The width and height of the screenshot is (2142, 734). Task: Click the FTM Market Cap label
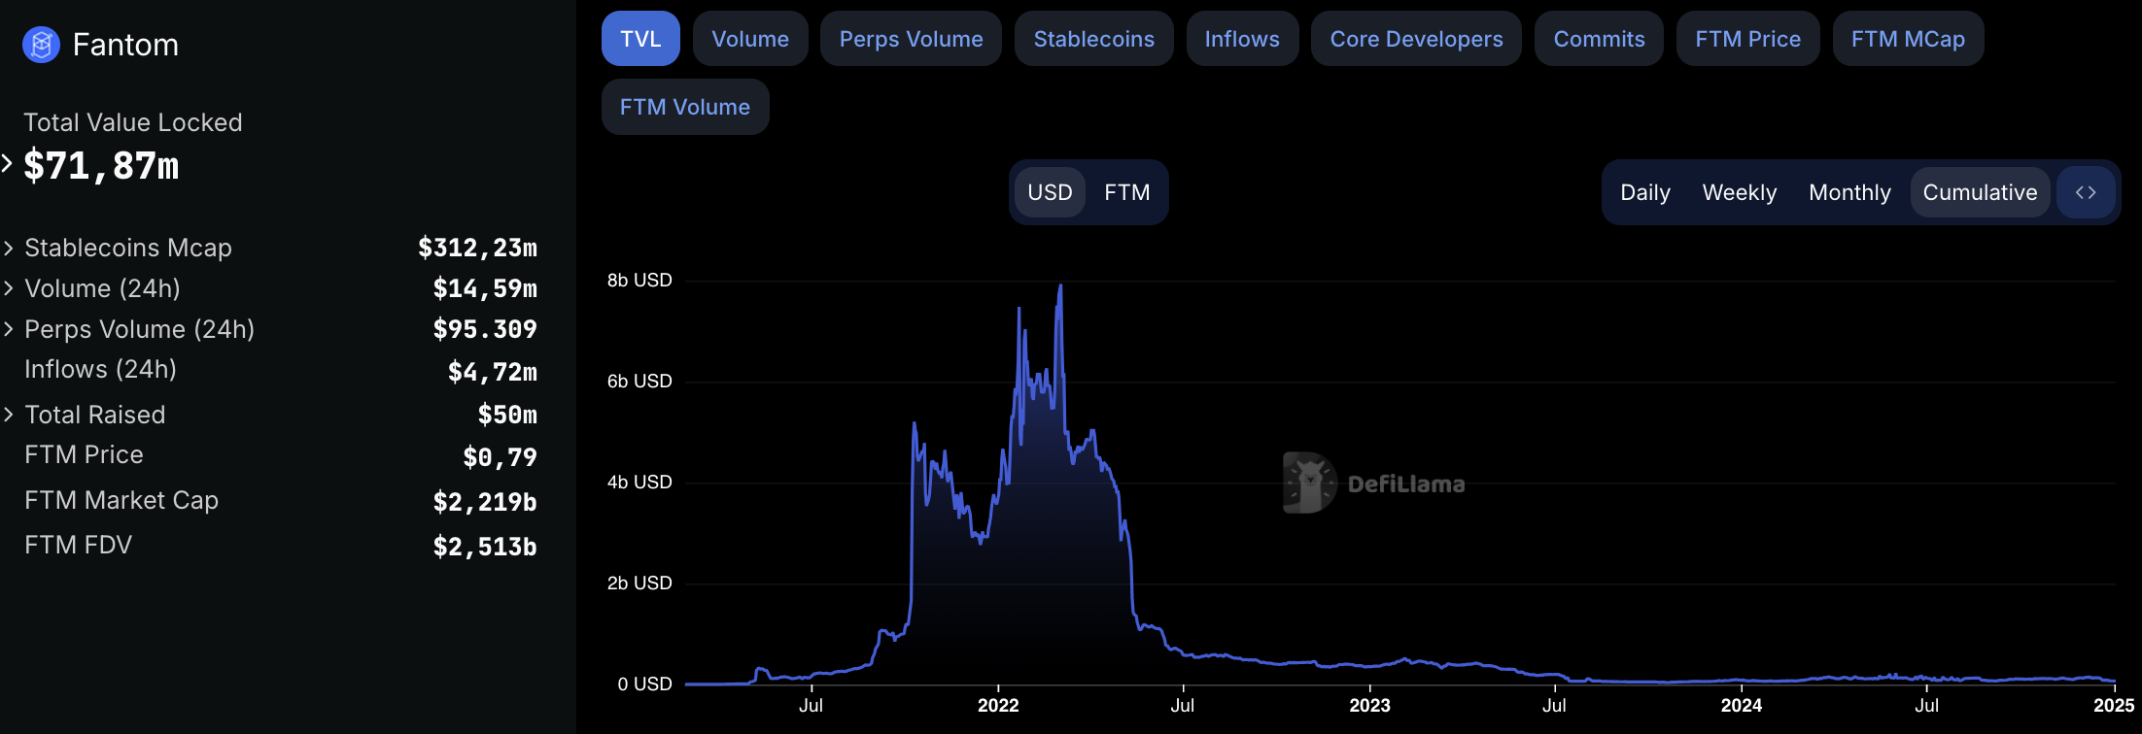click(121, 500)
